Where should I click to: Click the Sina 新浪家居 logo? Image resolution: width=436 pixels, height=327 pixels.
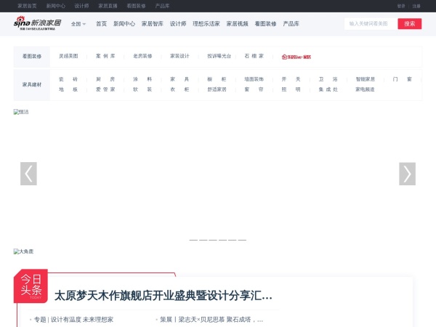[x=37, y=23]
